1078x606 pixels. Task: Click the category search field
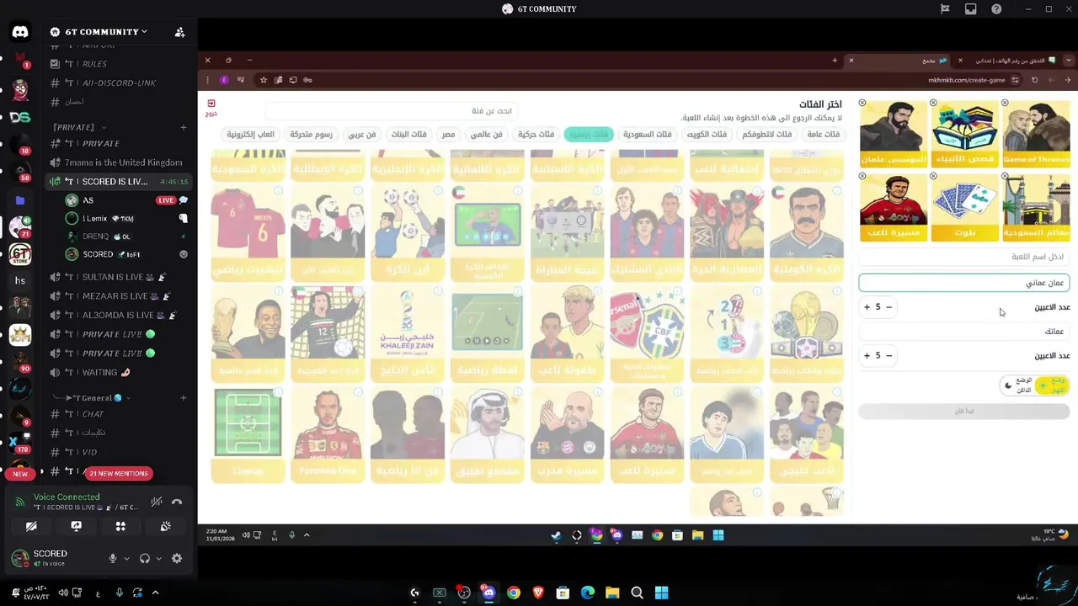coord(390,111)
